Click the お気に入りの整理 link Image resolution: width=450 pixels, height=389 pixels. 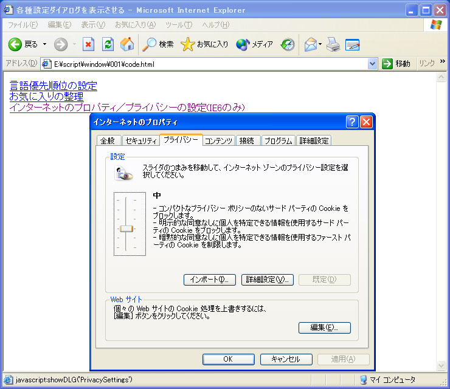pyautogui.click(x=46, y=97)
